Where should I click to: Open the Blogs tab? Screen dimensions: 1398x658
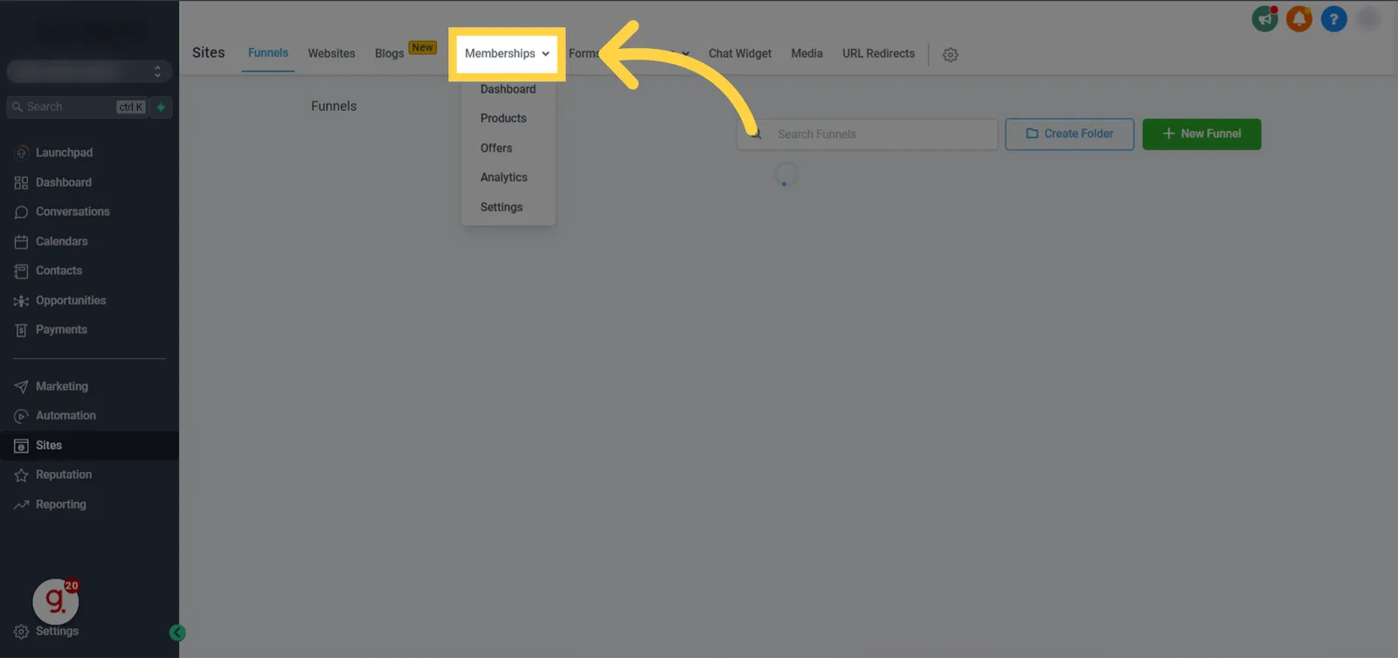tap(390, 53)
